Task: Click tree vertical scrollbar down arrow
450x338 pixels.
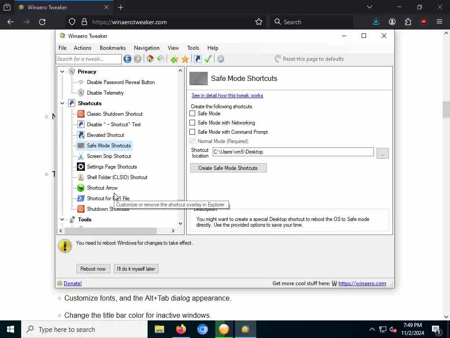Action: click(180, 224)
